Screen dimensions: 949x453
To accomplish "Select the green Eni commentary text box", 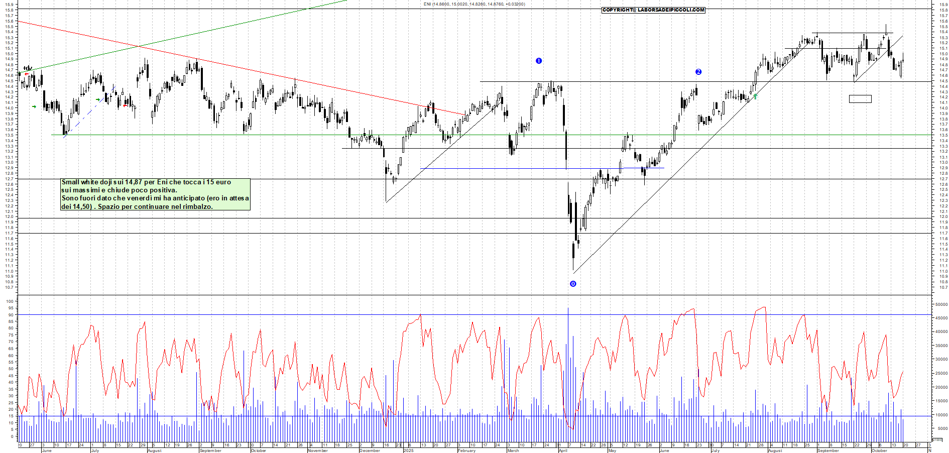I will (155, 194).
